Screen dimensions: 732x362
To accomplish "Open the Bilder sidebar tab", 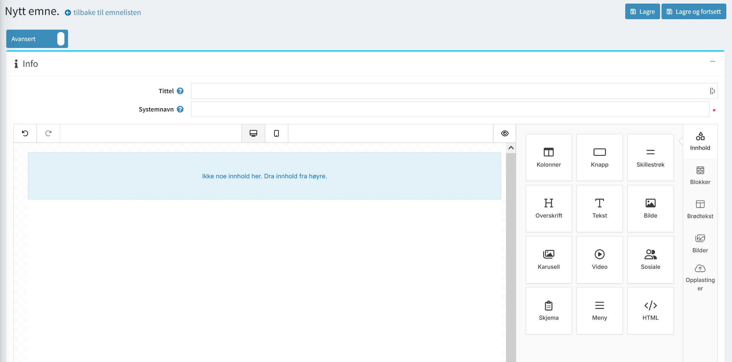I will point(700,243).
